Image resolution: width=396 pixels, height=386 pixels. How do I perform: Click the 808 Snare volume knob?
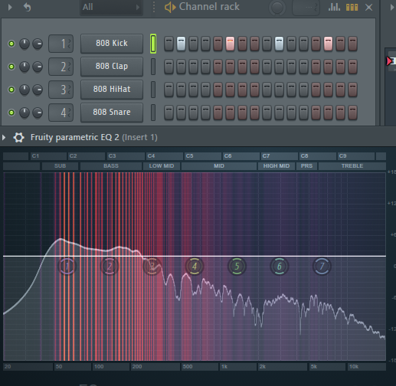(38, 113)
